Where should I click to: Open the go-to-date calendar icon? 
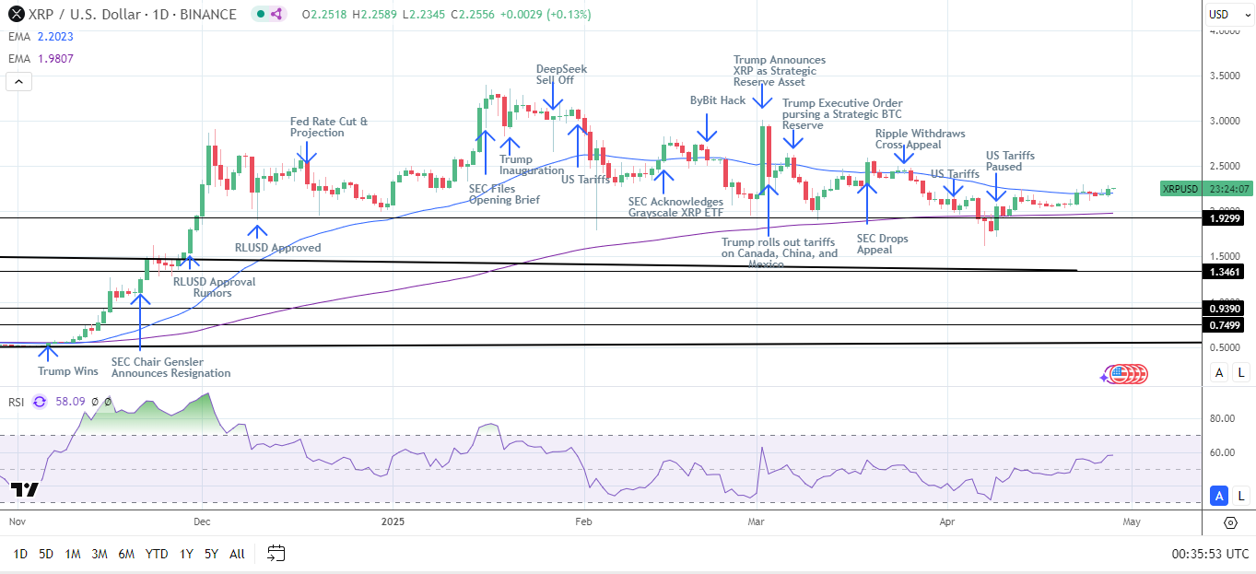275,554
